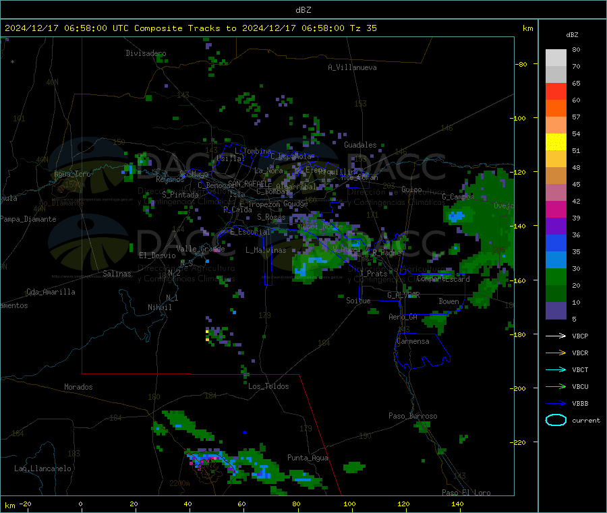This screenshot has height=513, width=607.
Task: Click the Carmensa map label
Action: point(413,341)
